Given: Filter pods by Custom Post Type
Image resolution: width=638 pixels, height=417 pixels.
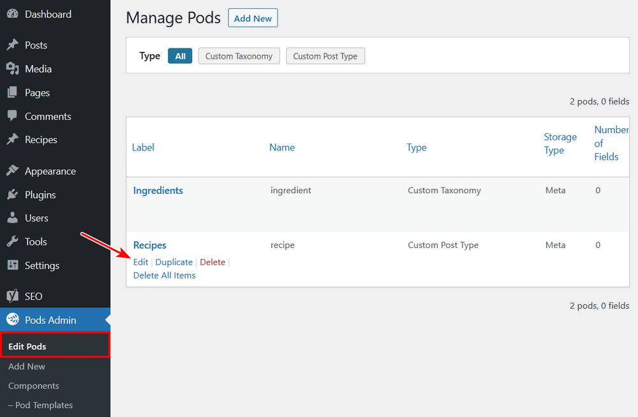Looking at the screenshot, I should (325, 55).
